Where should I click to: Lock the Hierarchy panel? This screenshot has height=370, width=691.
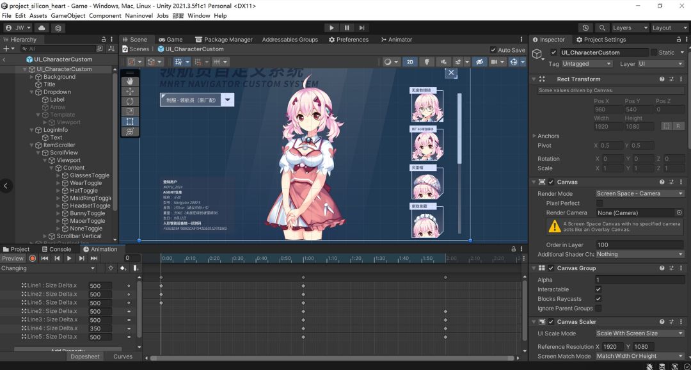pos(104,40)
